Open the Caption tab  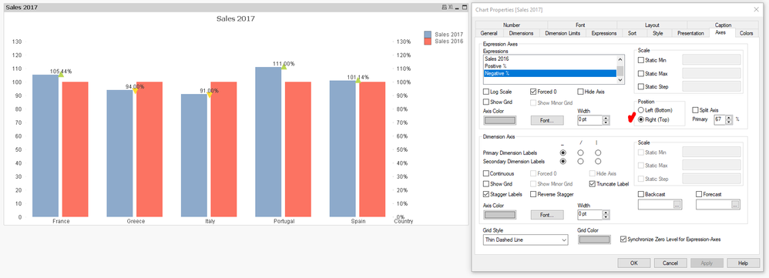[x=723, y=25]
